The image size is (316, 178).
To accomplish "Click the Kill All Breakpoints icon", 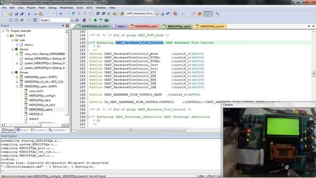I will [x=199, y=14].
